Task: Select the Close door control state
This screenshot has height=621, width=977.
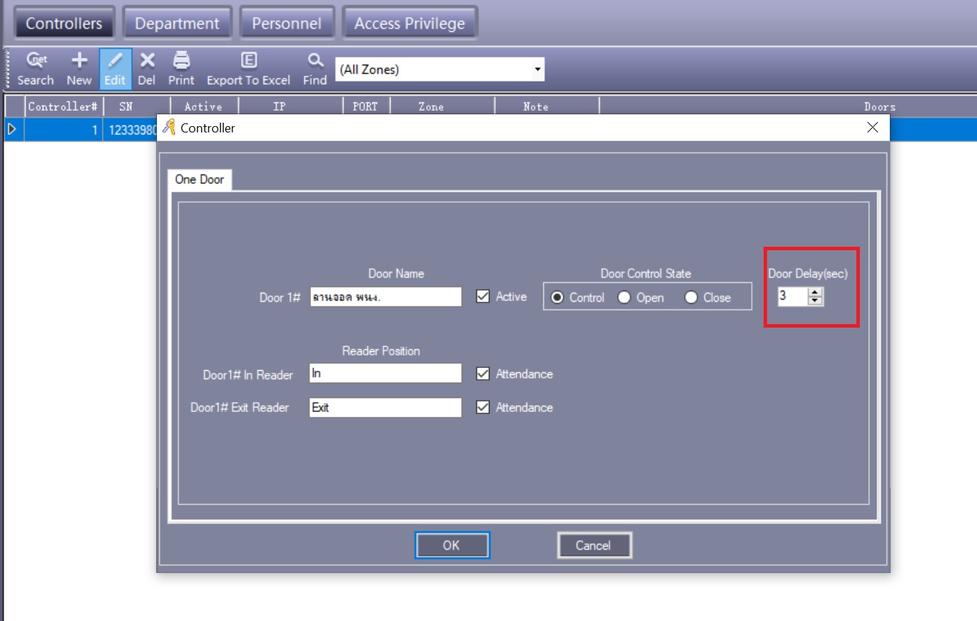Action: (x=691, y=298)
